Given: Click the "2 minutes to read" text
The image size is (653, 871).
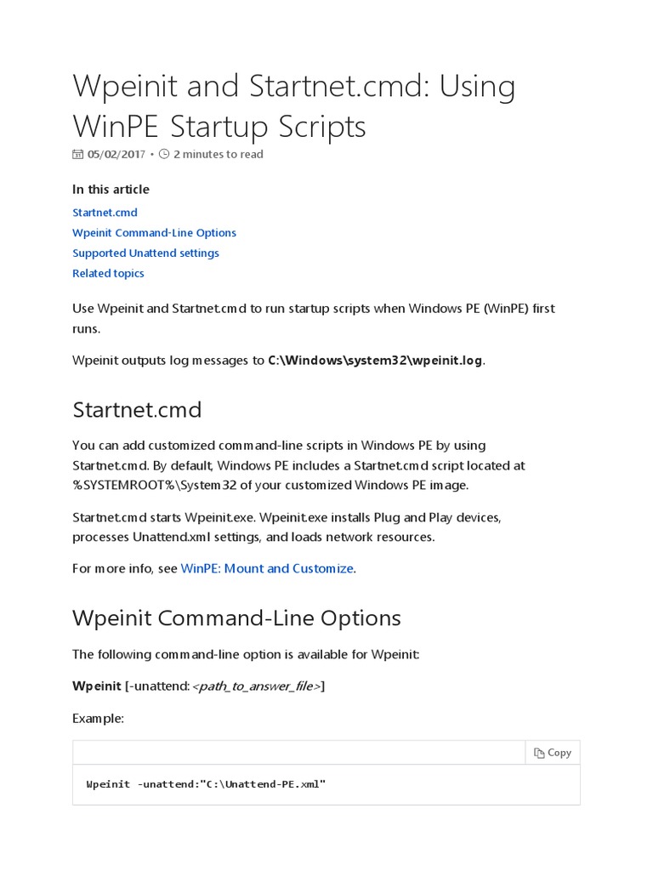Looking at the screenshot, I should click(219, 155).
